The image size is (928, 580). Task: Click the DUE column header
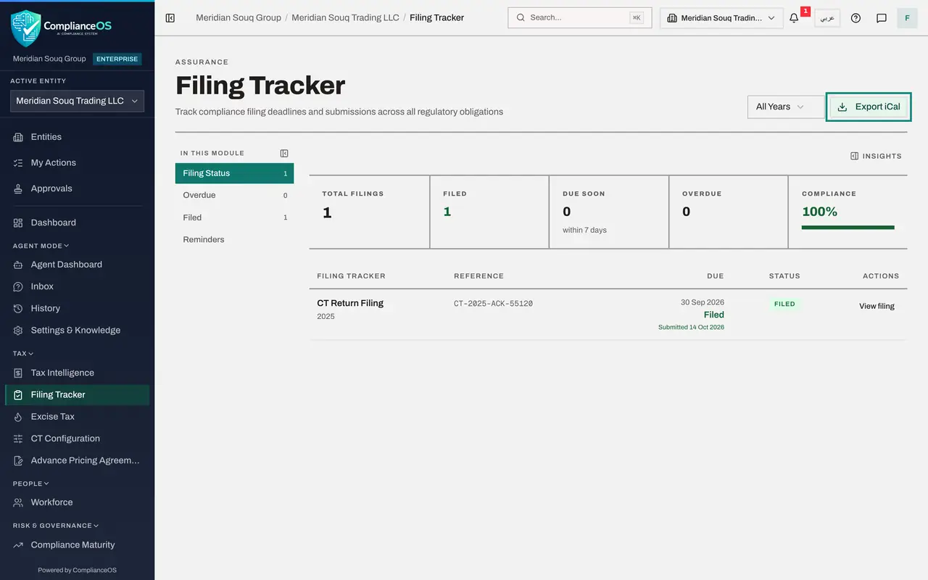click(715, 276)
